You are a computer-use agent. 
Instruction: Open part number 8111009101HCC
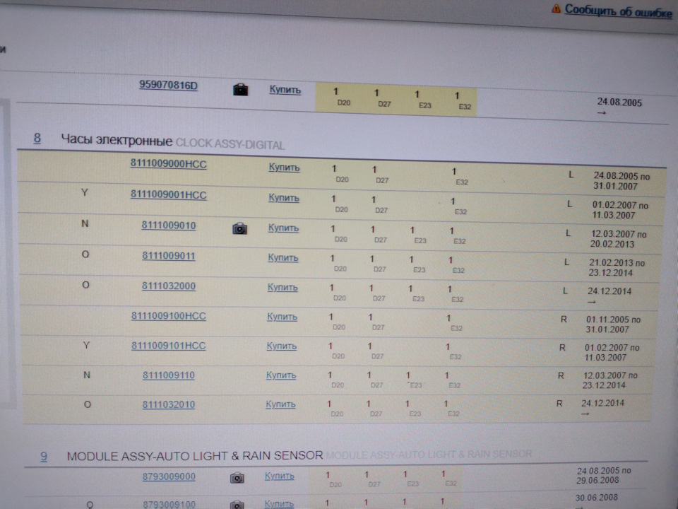click(x=169, y=346)
